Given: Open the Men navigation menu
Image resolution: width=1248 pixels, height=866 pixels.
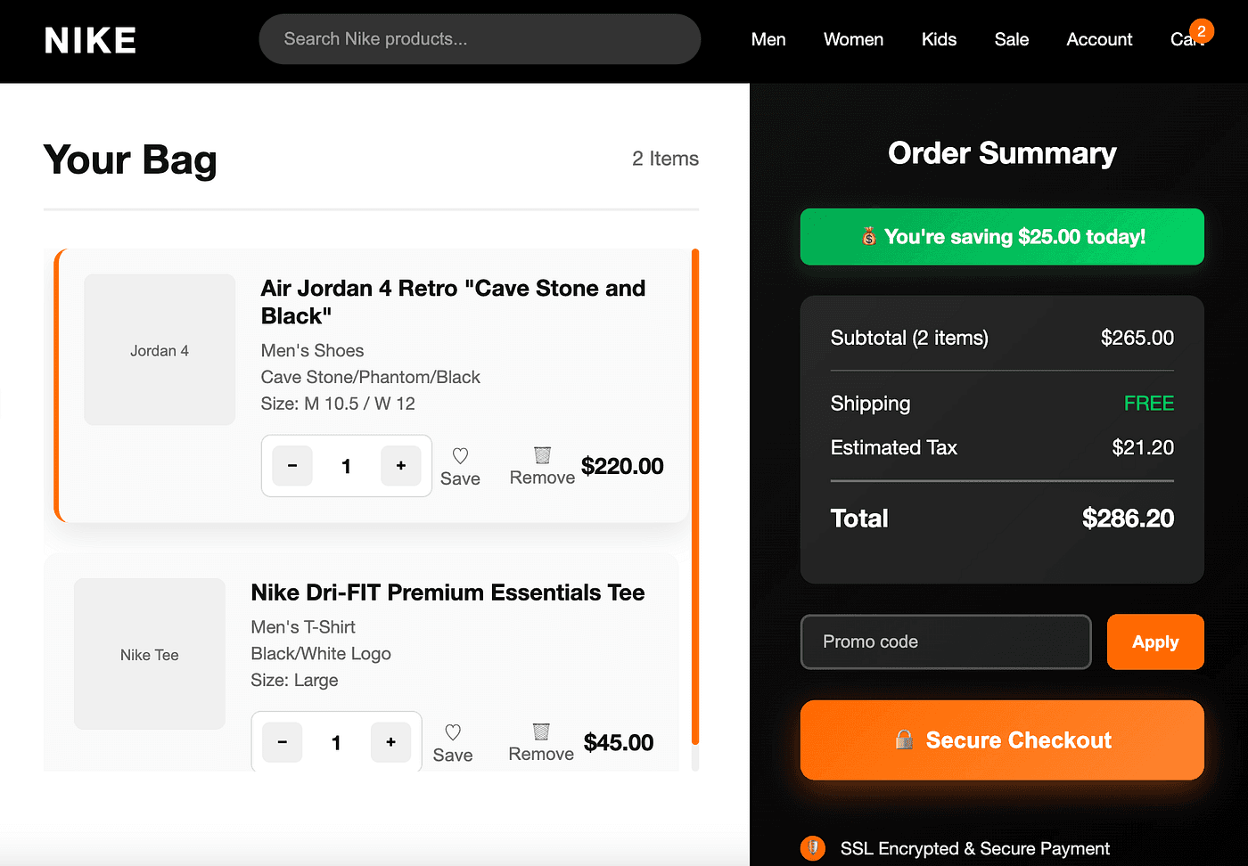Looking at the screenshot, I should 768,39.
